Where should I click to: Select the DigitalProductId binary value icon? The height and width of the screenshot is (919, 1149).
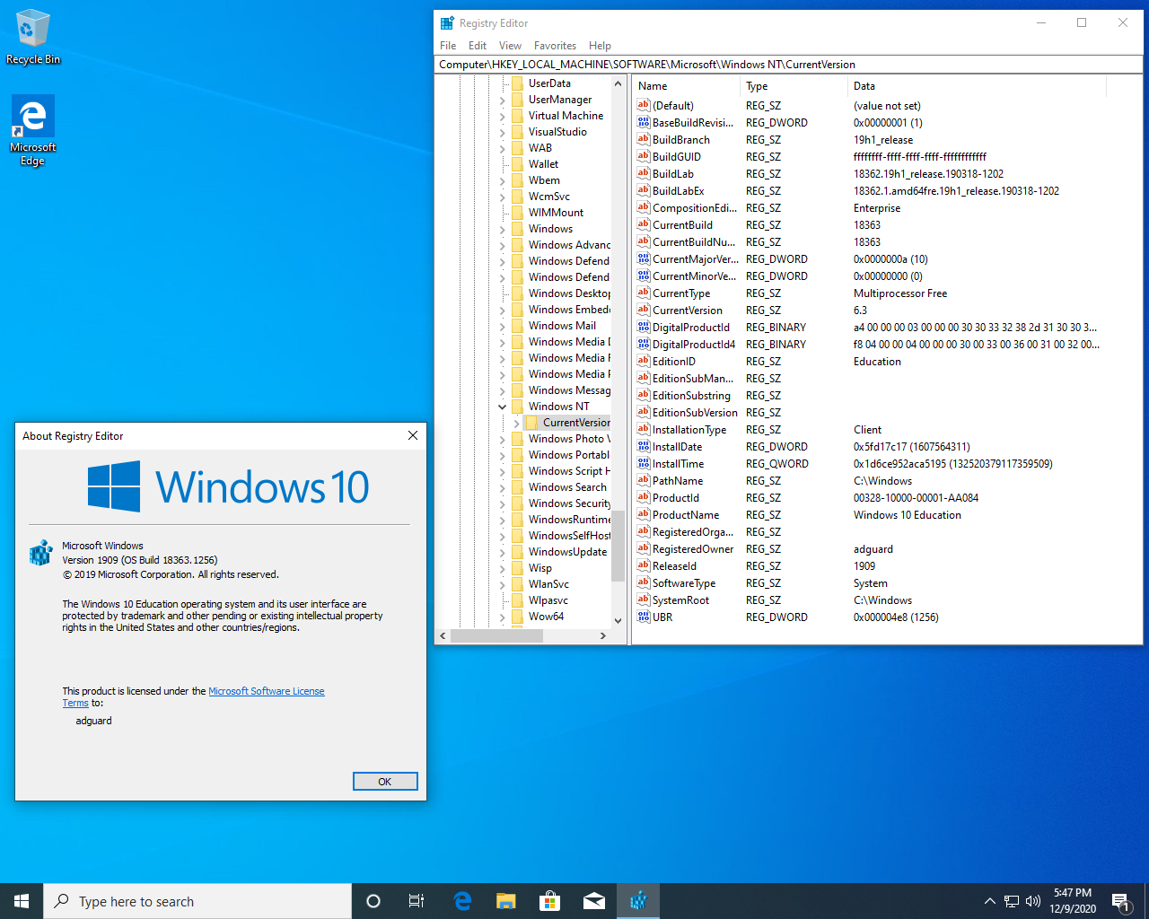pos(643,327)
